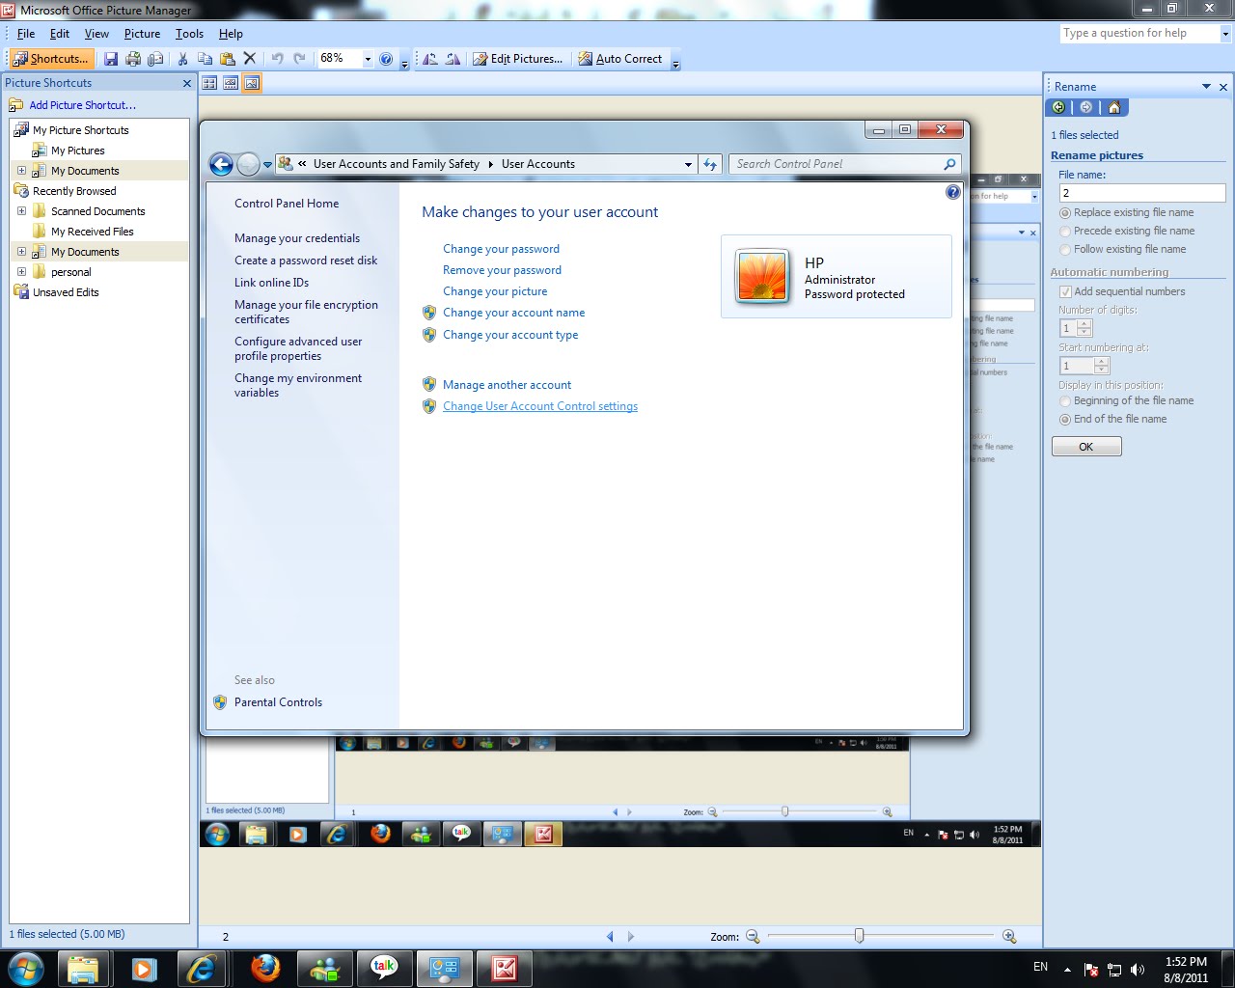
Task: Click the Delete X icon
Action: point(250,59)
